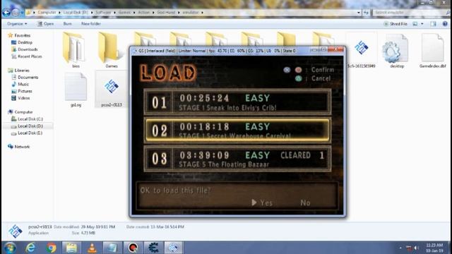Image resolution: width=452 pixels, height=254 pixels.
Task: Select the pcsx2 application icon in file list
Action: 112,87
